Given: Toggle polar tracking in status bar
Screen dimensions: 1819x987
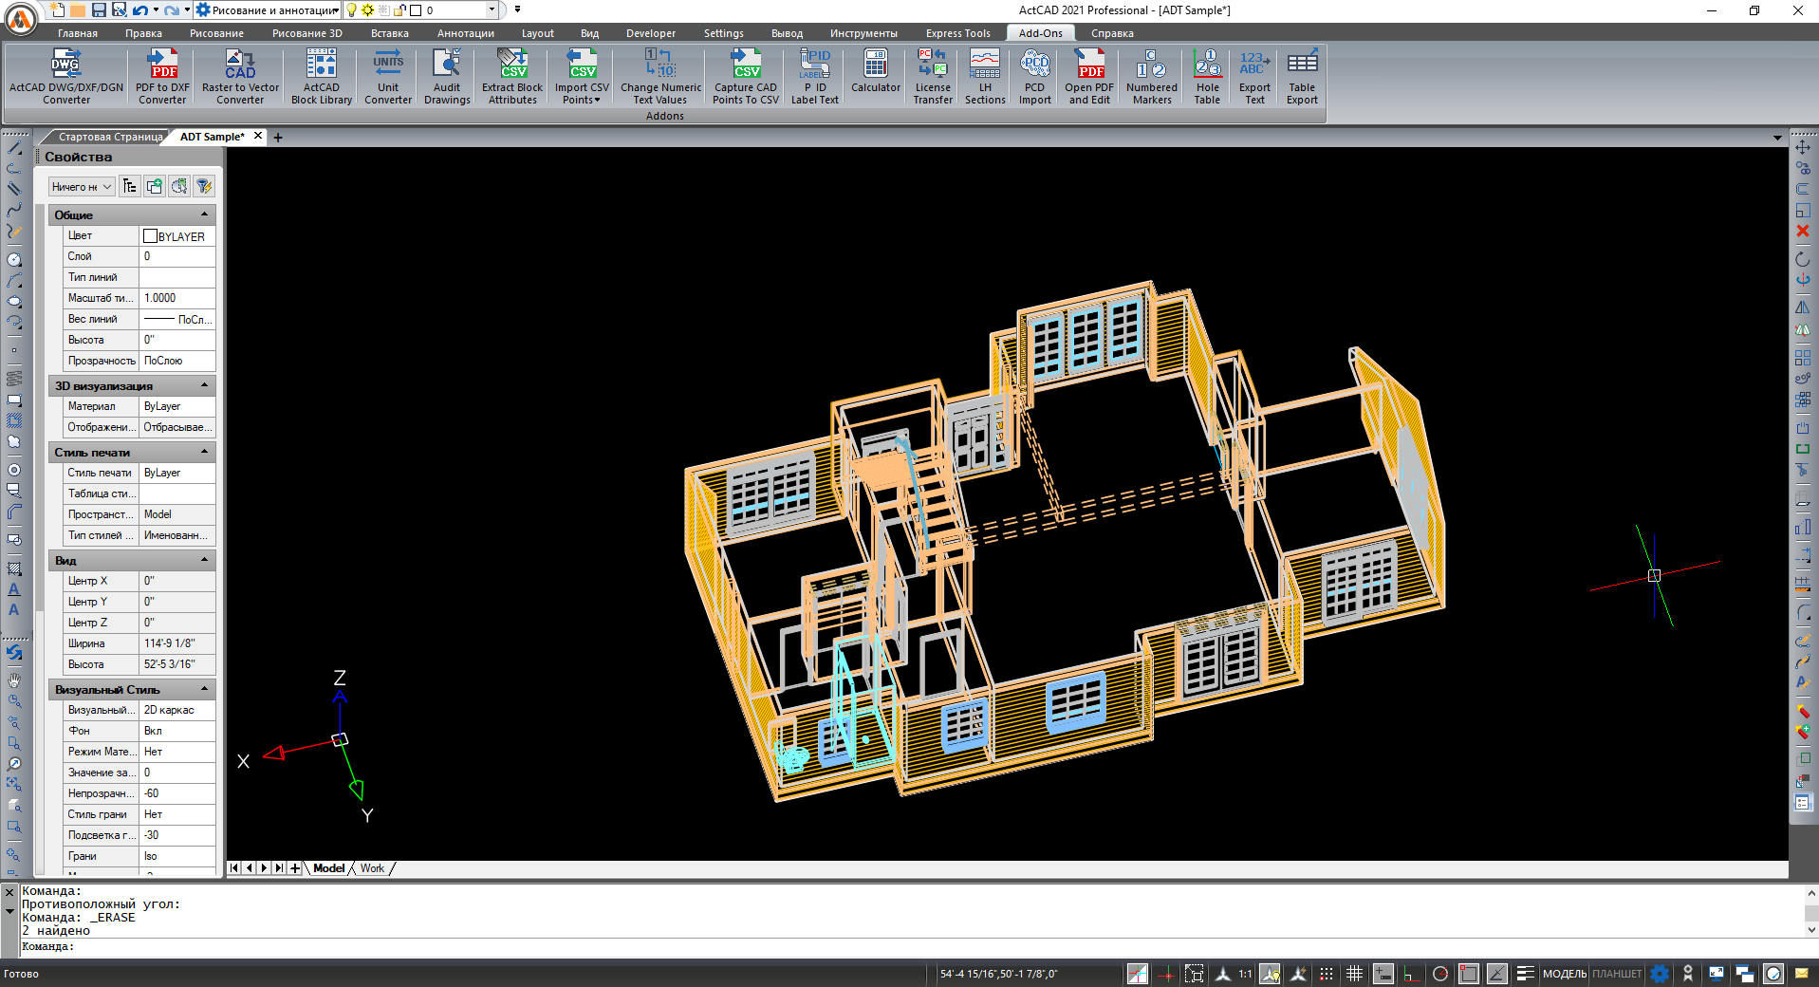Looking at the screenshot, I should click(x=1439, y=974).
